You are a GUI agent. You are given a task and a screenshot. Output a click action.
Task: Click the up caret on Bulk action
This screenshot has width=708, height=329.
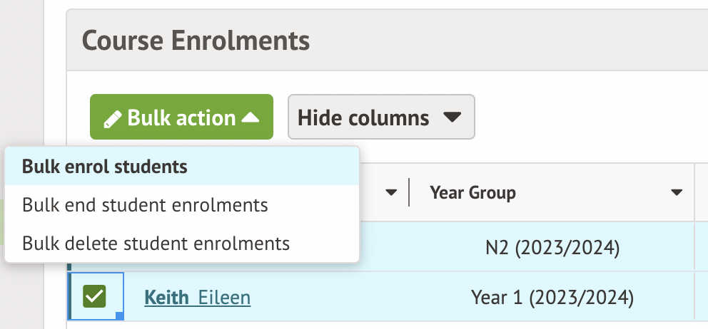click(251, 117)
